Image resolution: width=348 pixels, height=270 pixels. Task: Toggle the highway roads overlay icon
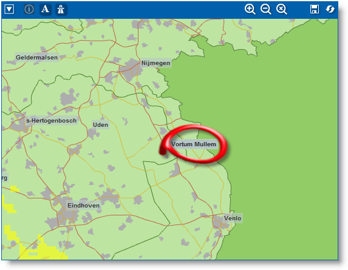pos(61,9)
